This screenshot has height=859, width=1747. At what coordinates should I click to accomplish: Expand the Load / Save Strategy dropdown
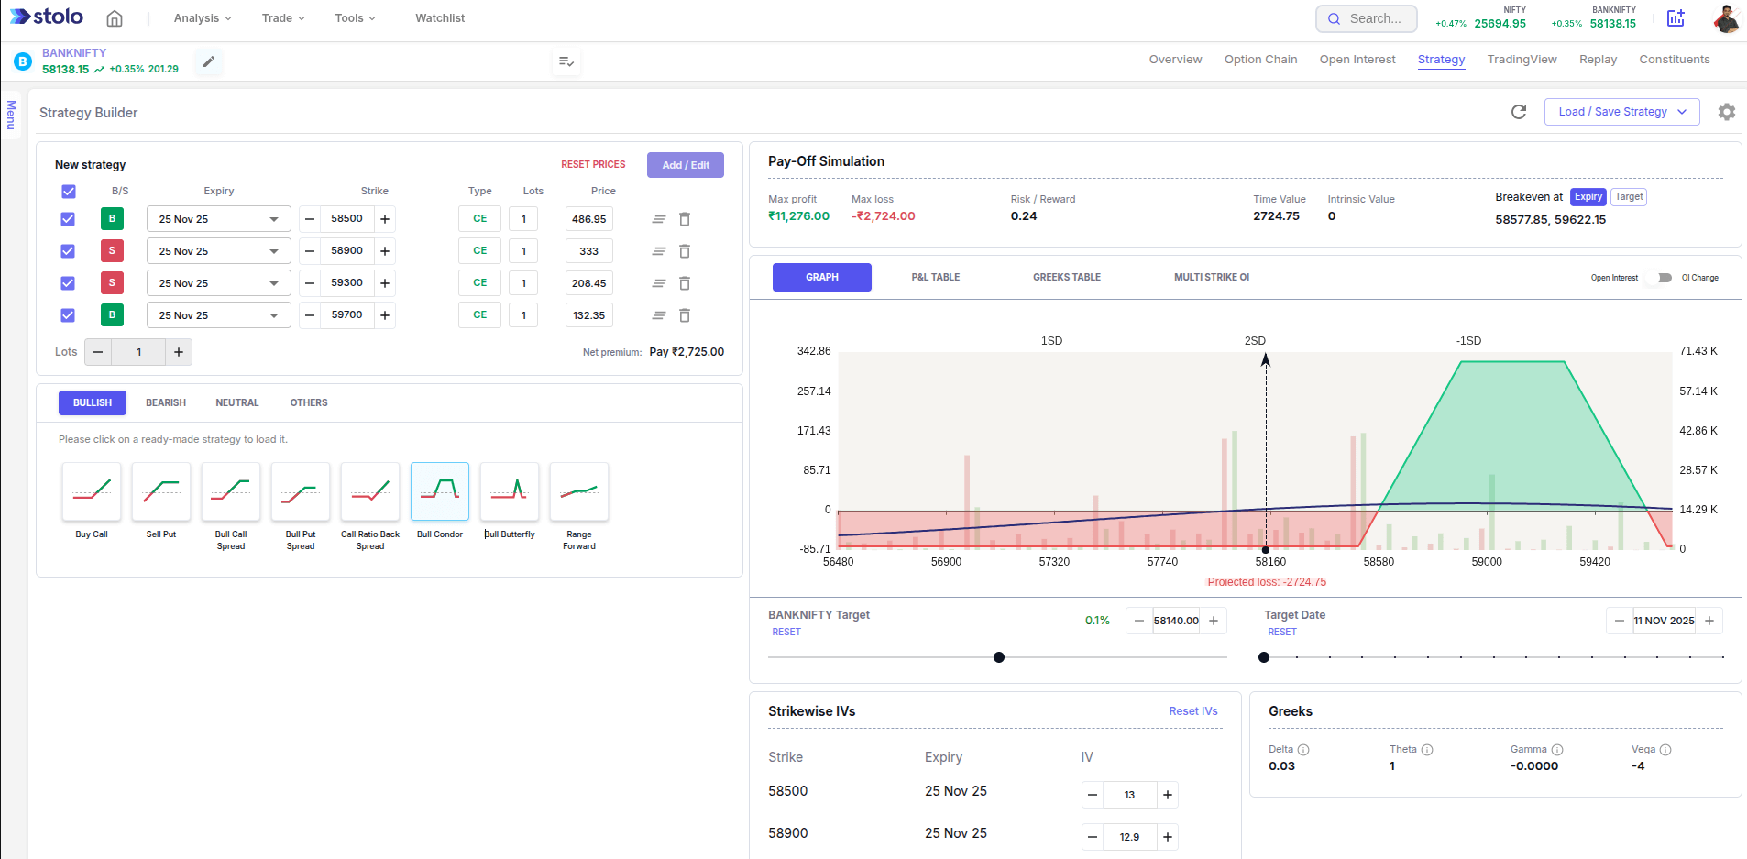pos(1621,112)
